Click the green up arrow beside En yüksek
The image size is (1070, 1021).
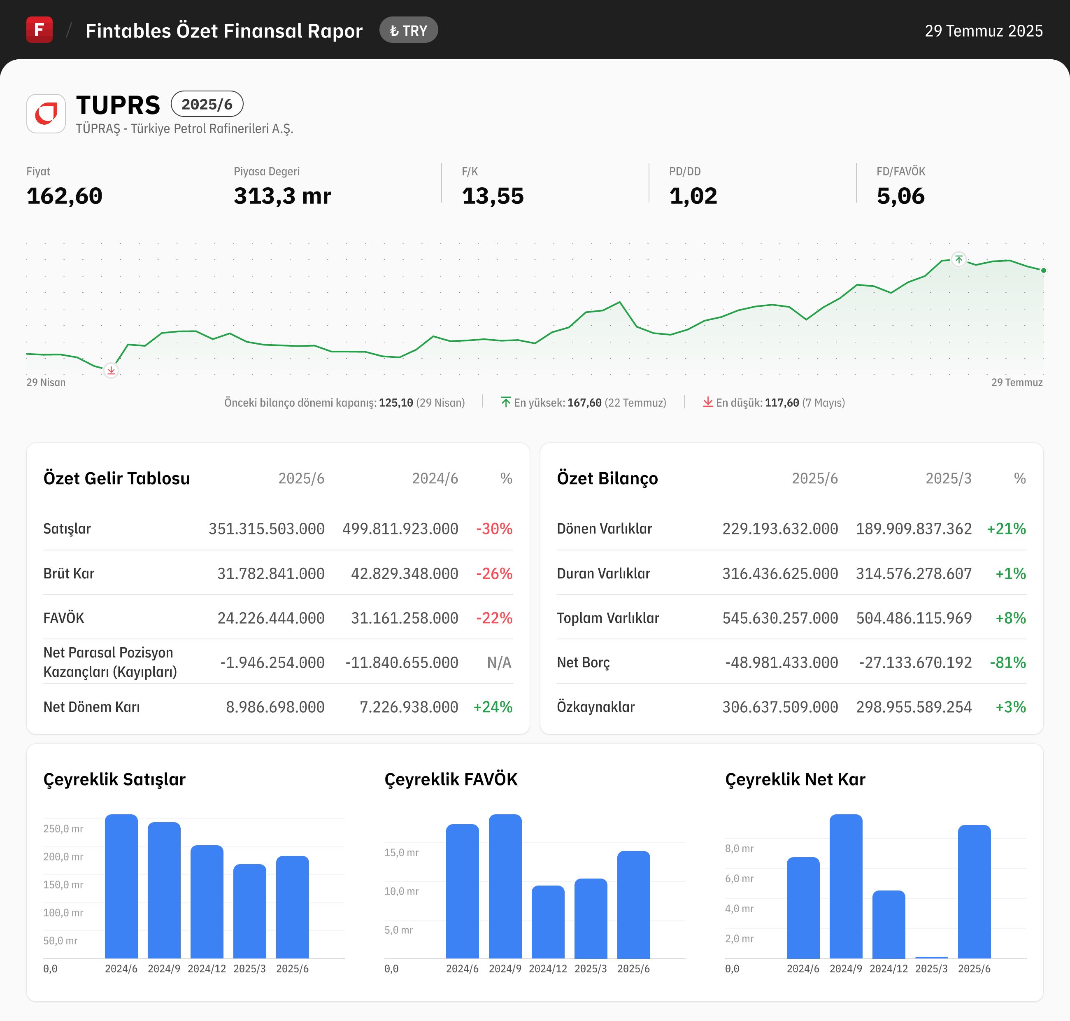[505, 402]
